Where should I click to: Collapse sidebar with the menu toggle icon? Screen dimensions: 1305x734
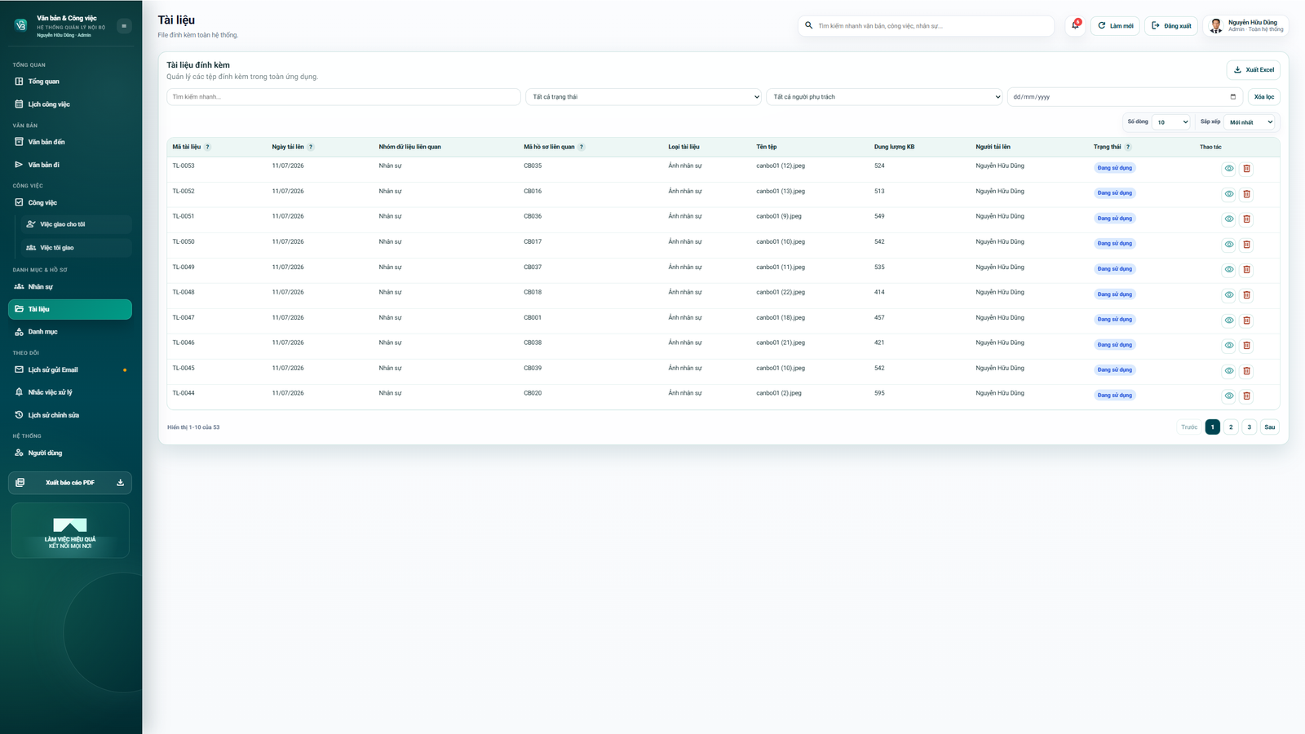click(x=124, y=26)
